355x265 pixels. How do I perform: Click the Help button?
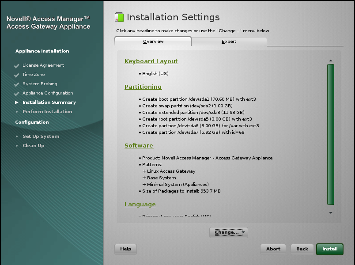(x=126, y=249)
